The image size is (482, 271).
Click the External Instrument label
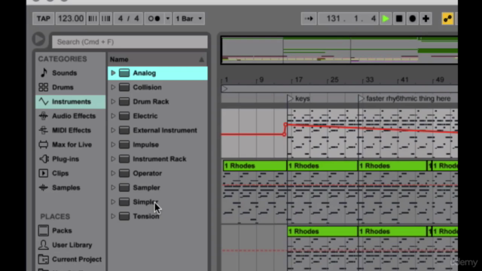[165, 130]
